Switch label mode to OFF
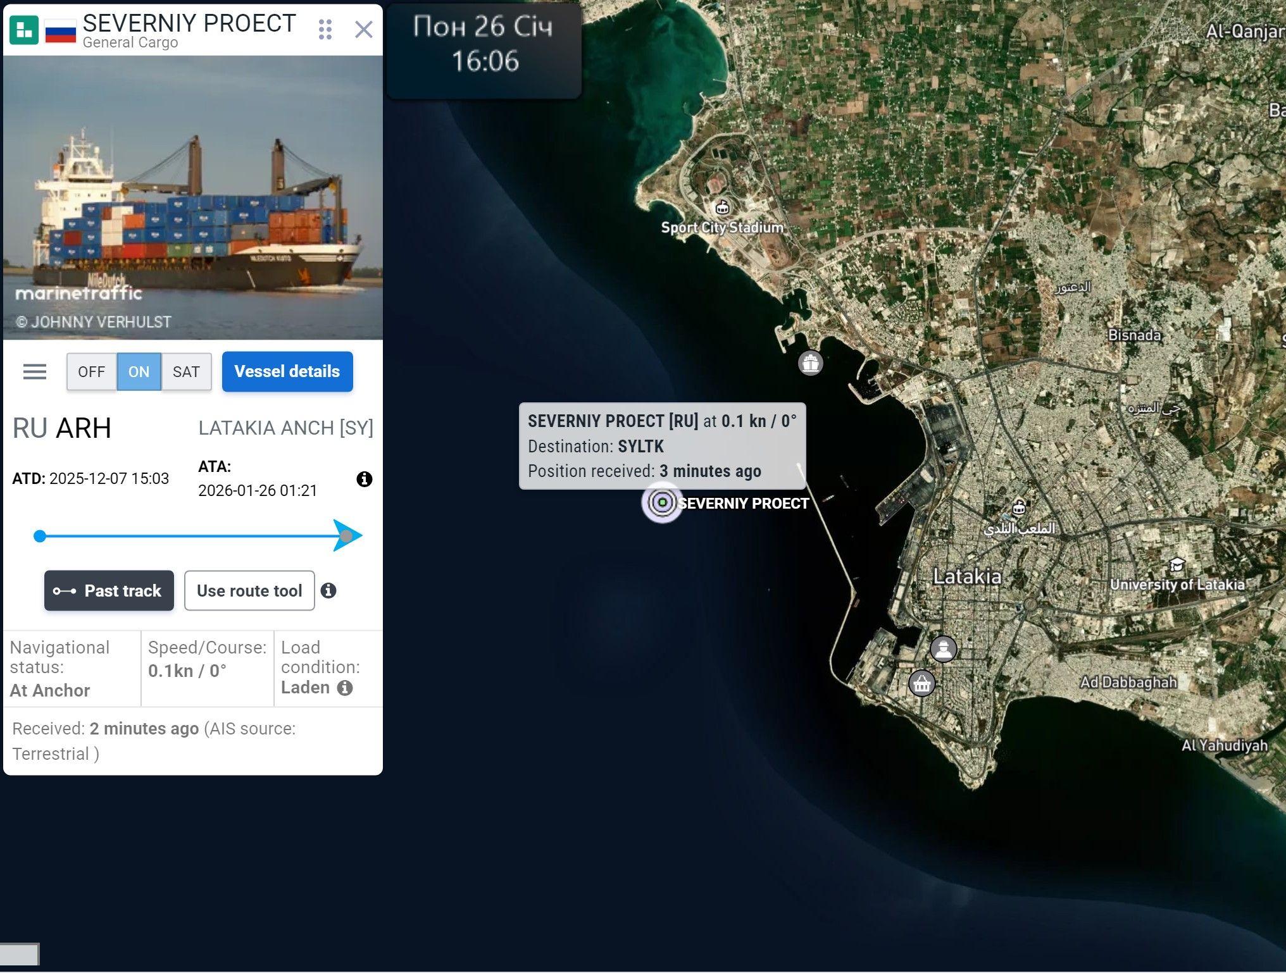 tap(91, 372)
